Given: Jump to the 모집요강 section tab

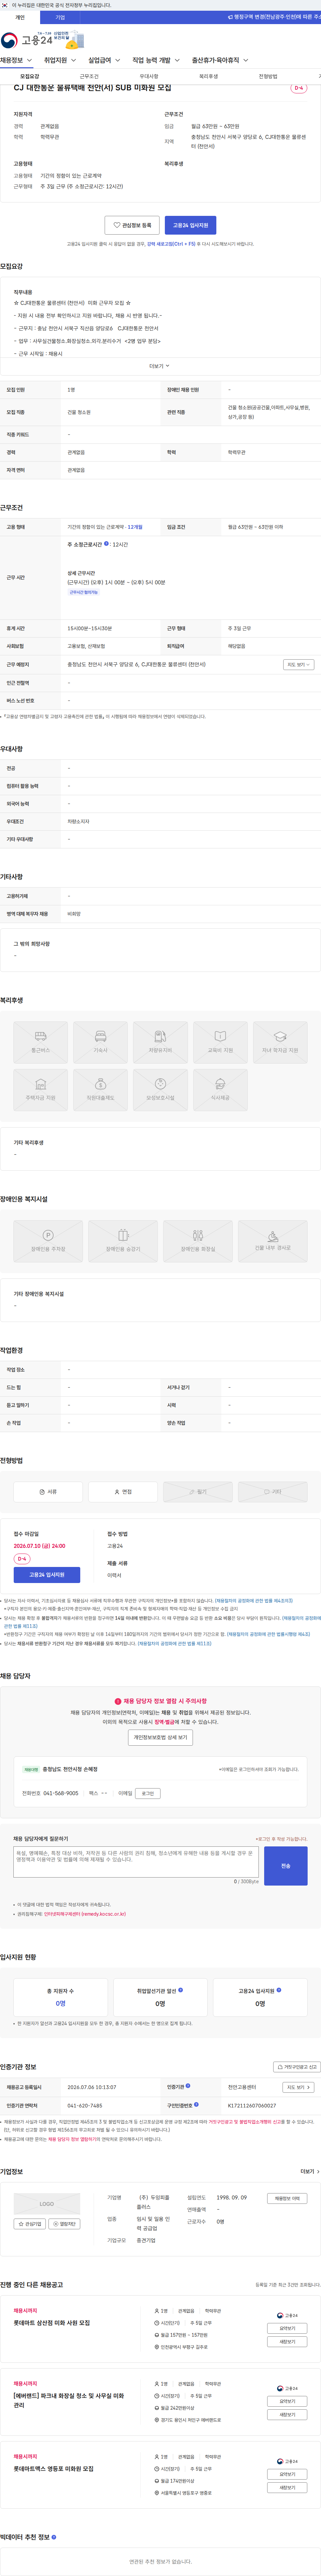Looking at the screenshot, I should click(30, 76).
